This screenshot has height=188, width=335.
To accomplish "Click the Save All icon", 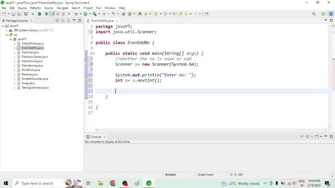I will [19, 14].
